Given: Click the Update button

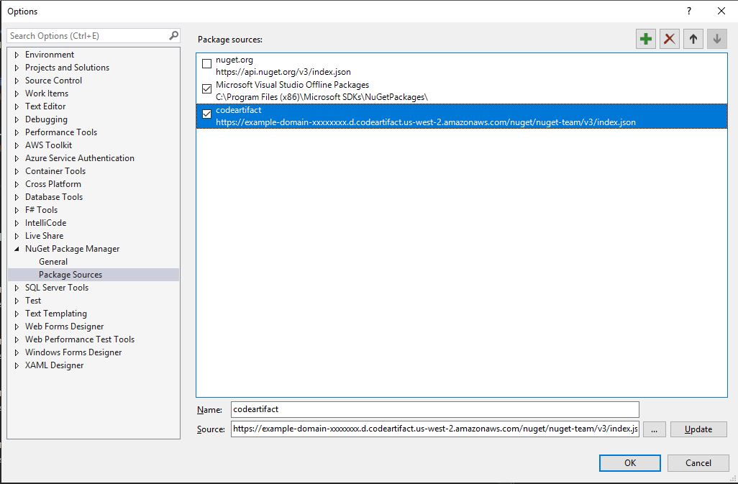Looking at the screenshot, I should pos(698,429).
